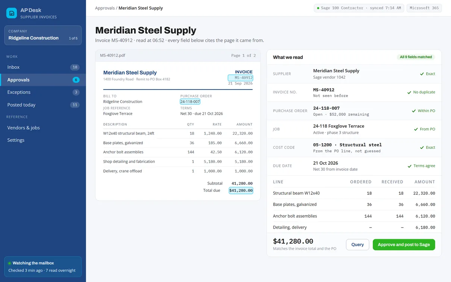Click the Approvals breadcrumb link

click(x=105, y=8)
